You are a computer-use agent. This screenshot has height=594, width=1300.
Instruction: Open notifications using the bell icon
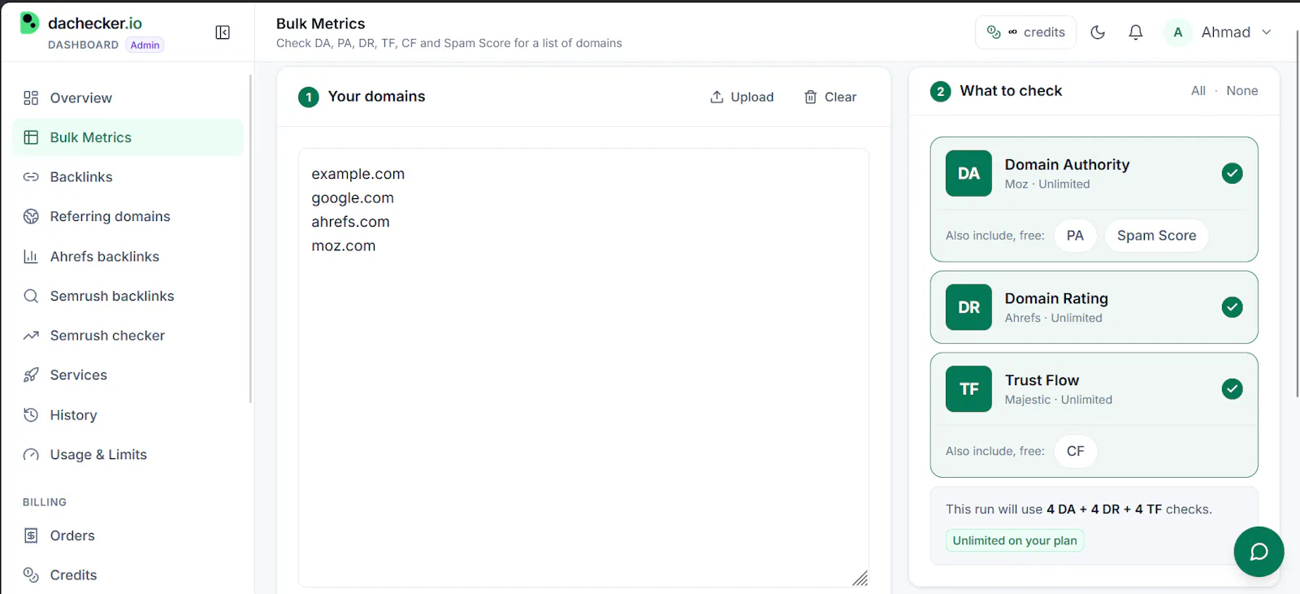(x=1136, y=33)
